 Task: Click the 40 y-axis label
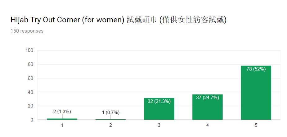(x=31, y=92)
